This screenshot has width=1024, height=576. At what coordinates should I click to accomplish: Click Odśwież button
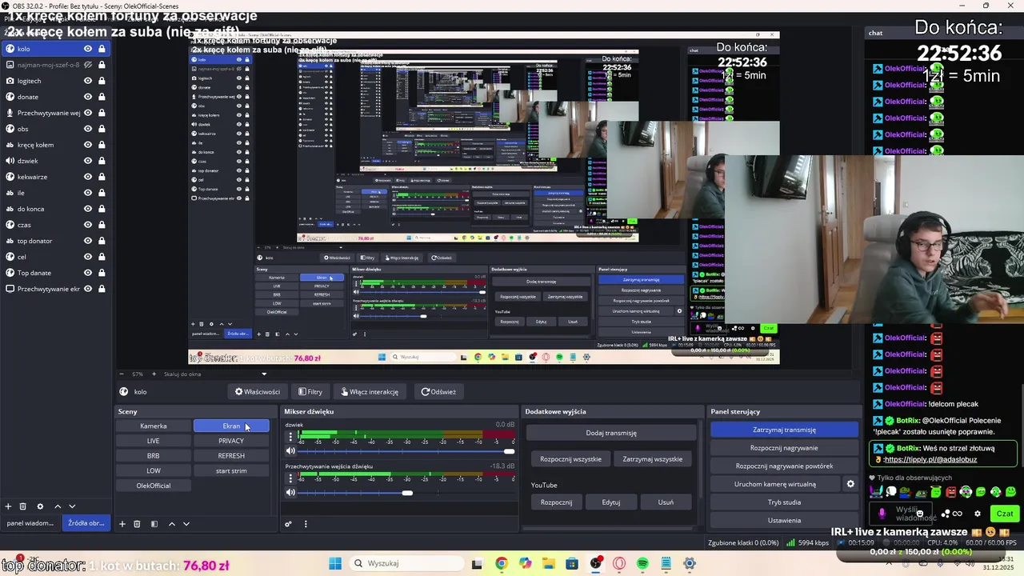coord(438,392)
